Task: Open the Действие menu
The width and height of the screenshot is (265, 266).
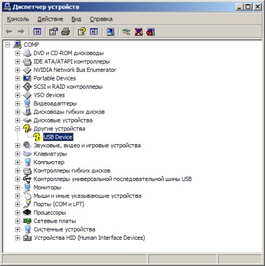Action: [x=50, y=19]
